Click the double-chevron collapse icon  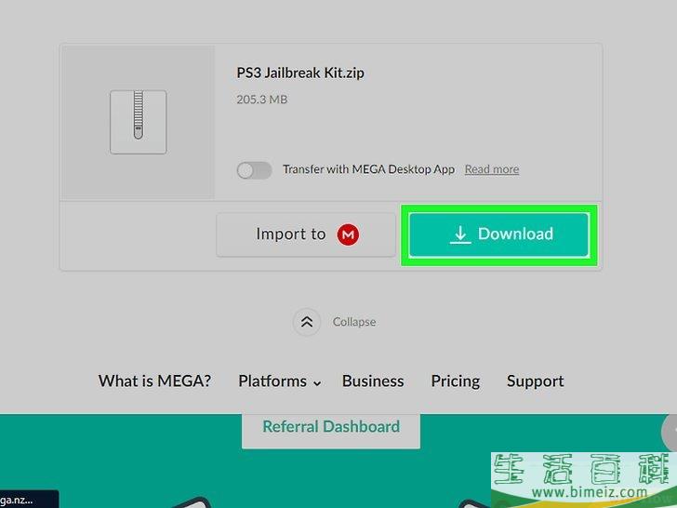[x=307, y=322]
